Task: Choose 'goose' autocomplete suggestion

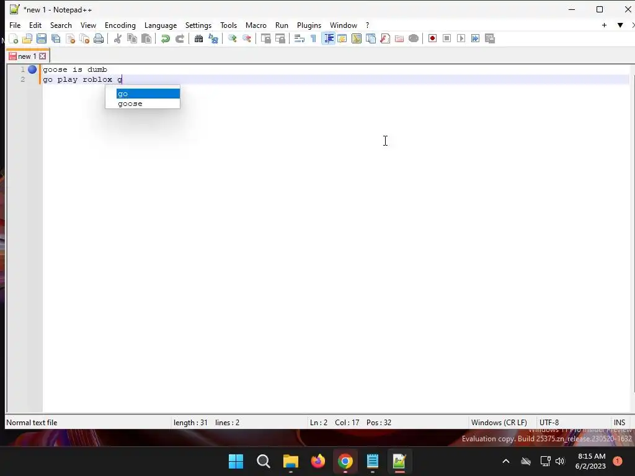Action: (x=148, y=104)
